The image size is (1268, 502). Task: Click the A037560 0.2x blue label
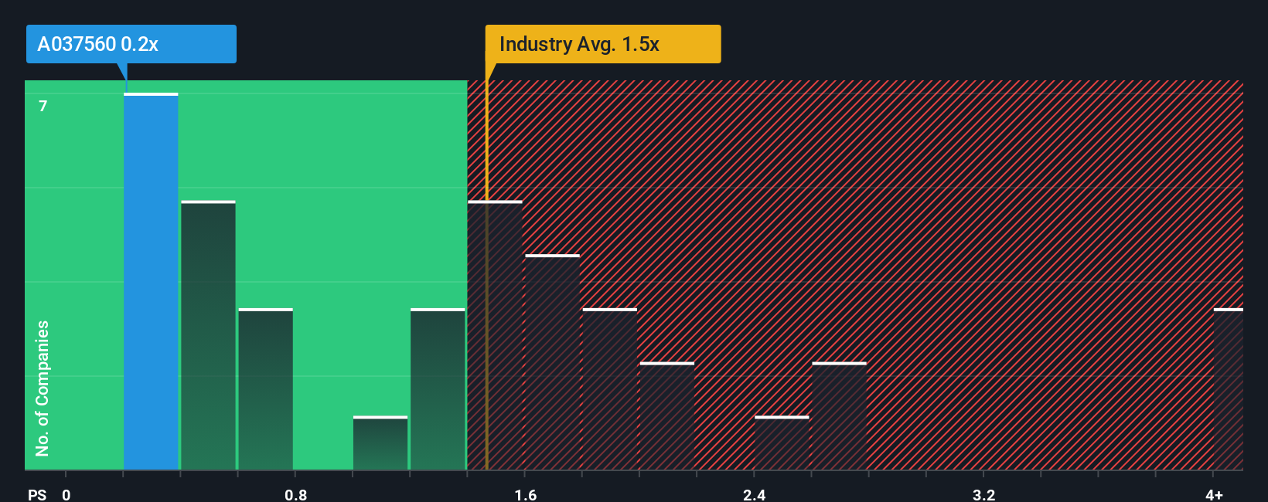[131, 44]
